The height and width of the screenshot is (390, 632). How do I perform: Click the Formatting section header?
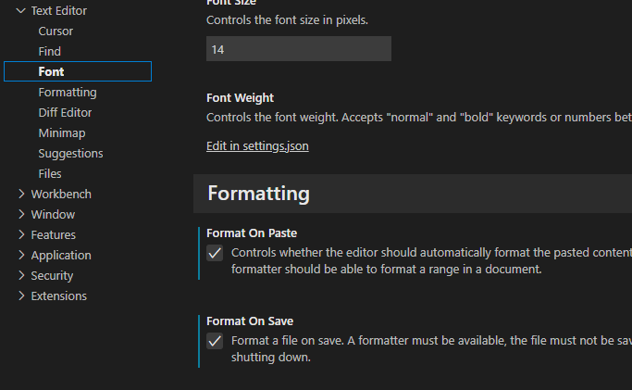(259, 194)
